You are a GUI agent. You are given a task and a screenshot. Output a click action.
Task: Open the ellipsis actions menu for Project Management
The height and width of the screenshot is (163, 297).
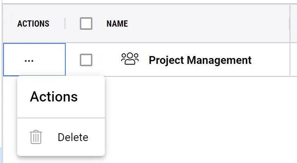click(x=29, y=61)
